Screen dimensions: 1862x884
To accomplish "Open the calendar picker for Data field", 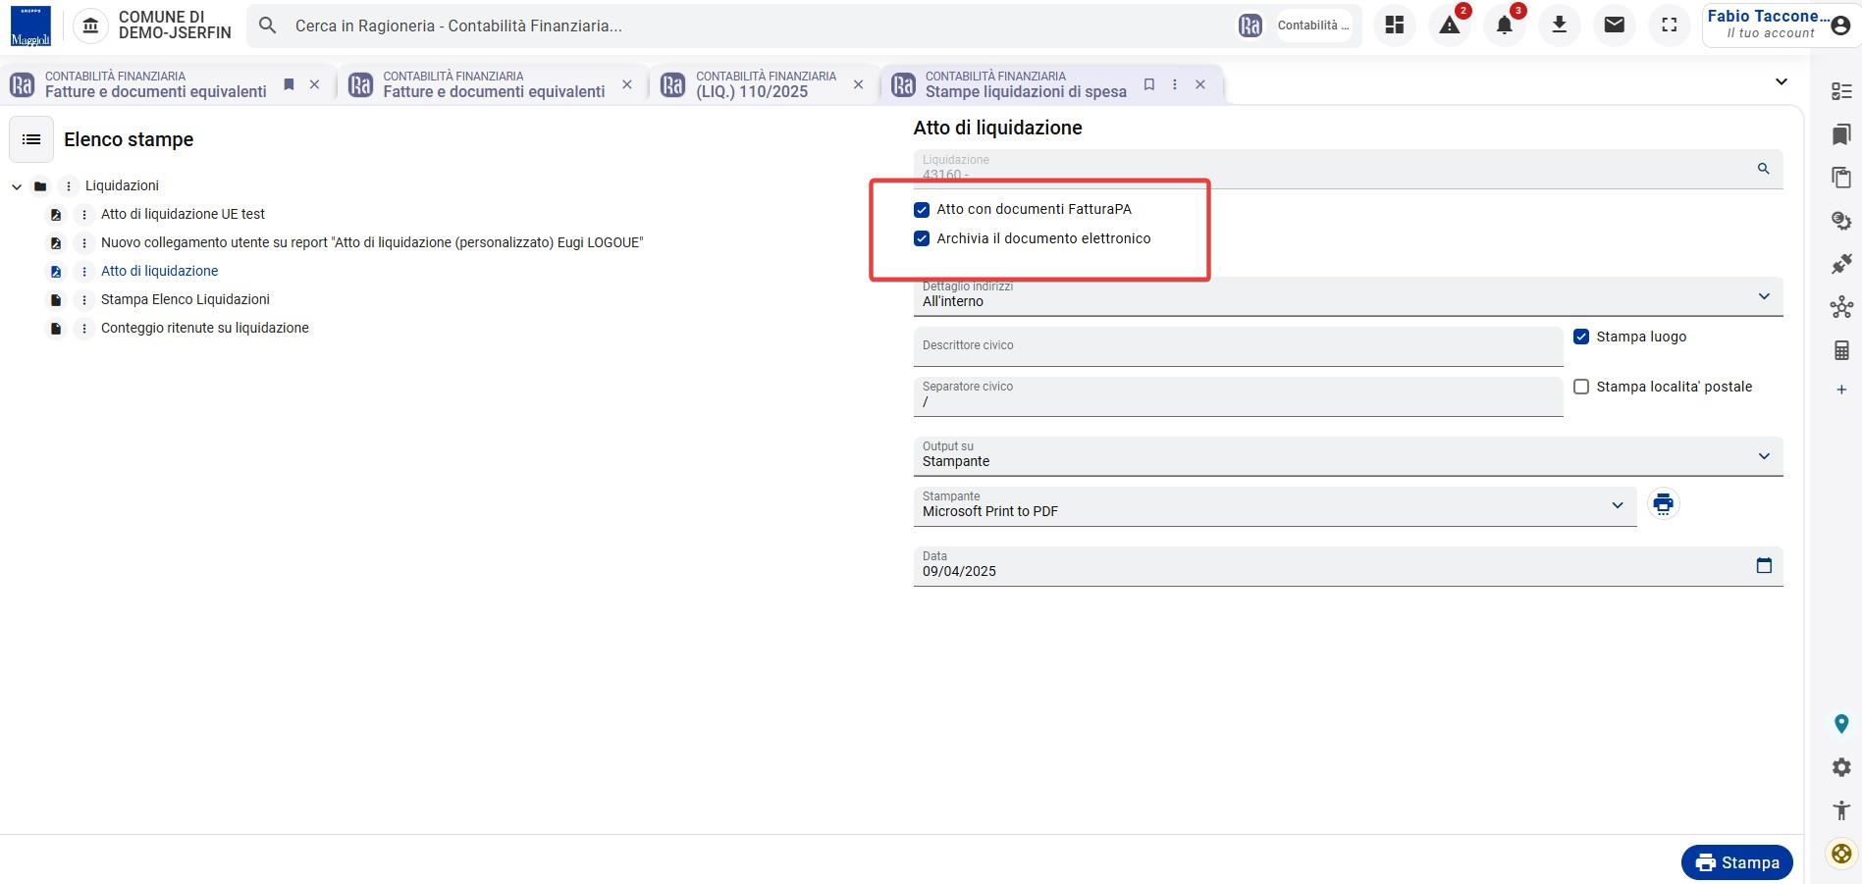I will coord(1764,565).
